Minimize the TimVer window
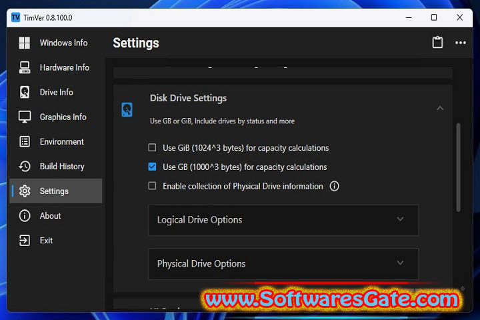The image size is (480, 320). point(409,17)
